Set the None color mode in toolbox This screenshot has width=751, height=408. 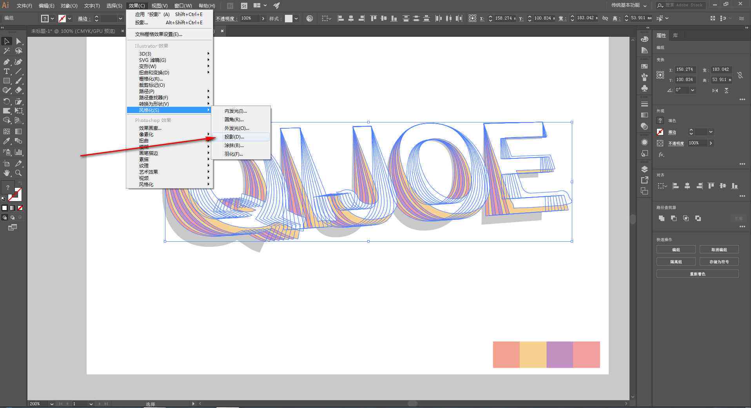[x=20, y=208]
